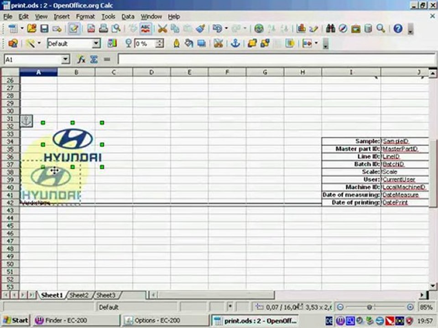Toggle the Shadow icon
Image resolution: width=438 pixels, height=328 pixels.
tap(202, 43)
